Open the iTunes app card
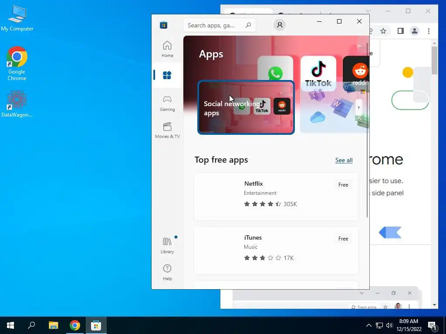 tap(276, 250)
